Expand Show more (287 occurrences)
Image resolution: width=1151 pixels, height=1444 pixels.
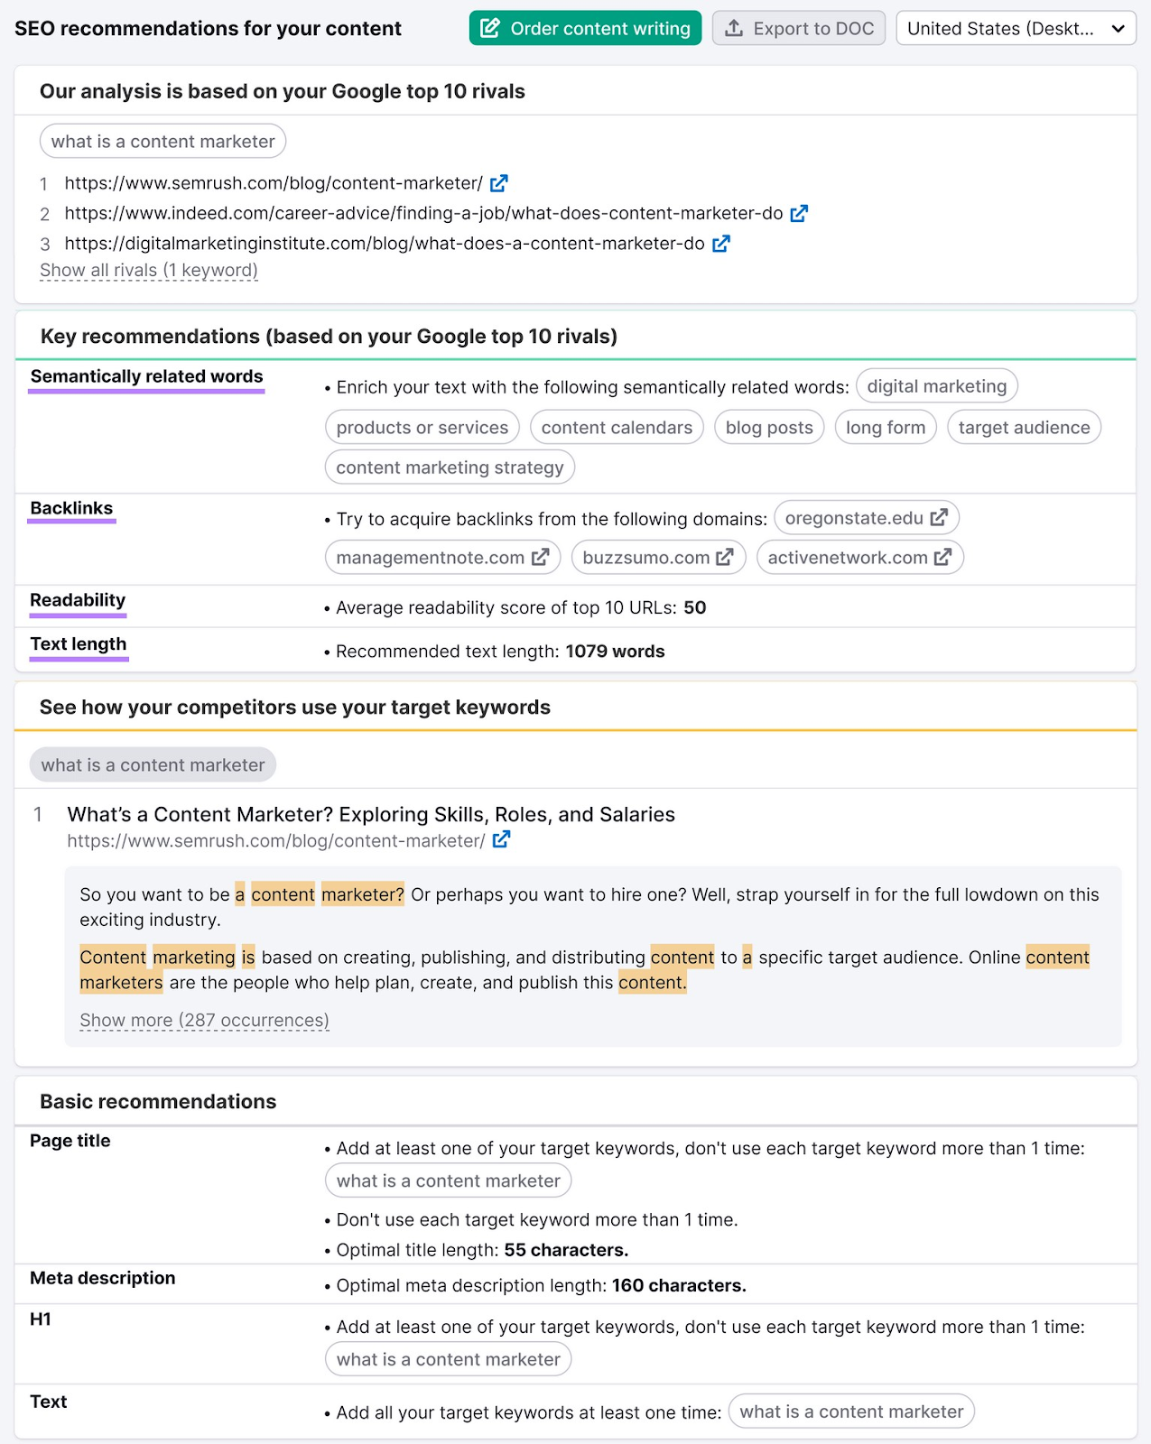coord(203,1020)
